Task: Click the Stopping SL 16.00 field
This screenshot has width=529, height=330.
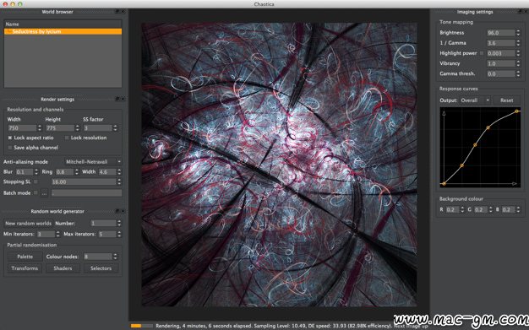Action: coord(84,181)
